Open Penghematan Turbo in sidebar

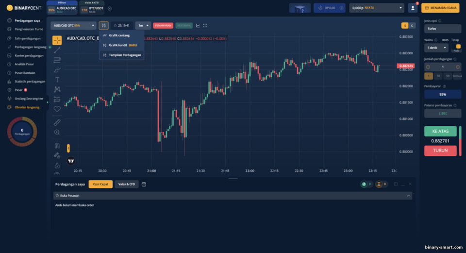pyautogui.click(x=29, y=29)
